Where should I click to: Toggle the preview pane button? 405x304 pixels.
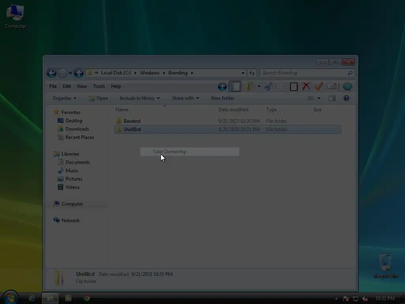click(332, 98)
